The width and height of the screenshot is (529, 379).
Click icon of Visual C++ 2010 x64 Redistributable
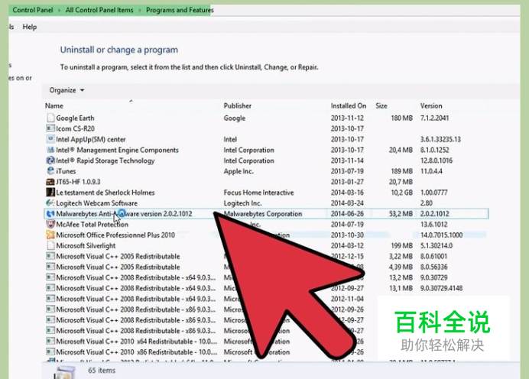tap(50, 342)
